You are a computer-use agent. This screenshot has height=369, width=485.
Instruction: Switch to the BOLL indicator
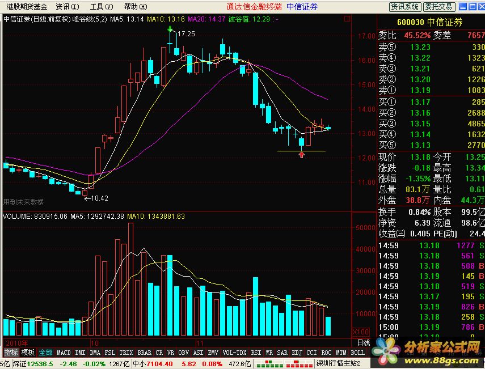(358, 353)
